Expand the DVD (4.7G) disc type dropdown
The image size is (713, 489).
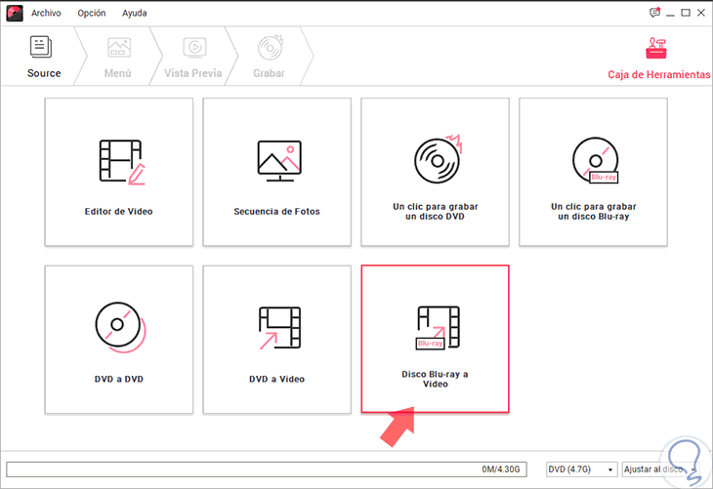point(581,469)
